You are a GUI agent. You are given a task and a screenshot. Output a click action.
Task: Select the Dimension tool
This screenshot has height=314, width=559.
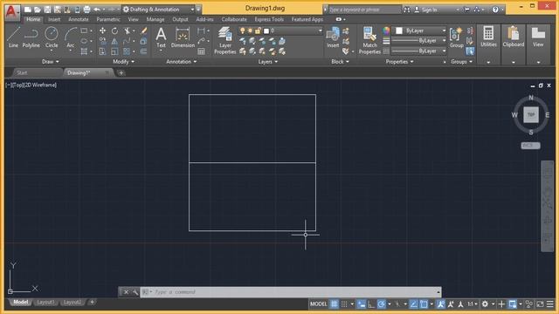click(x=183, y=38)
